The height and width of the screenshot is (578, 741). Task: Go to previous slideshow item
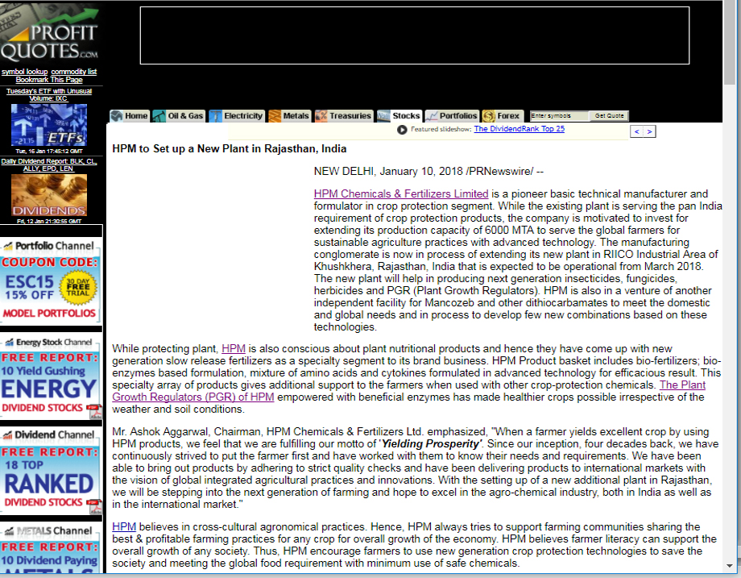click(x=636, y=131)
